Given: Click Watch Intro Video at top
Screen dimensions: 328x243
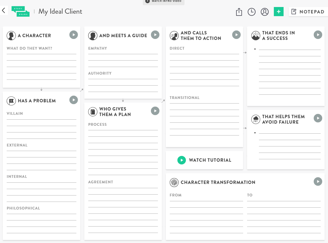Looking at the screenshot, I should pos(163,2).
